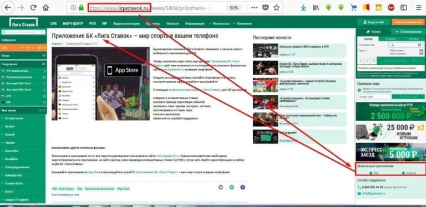The width and height of the screenshot is (426, 207).
Task: Select the orange LIVE row in sidebar
Action: coord(23,48)
